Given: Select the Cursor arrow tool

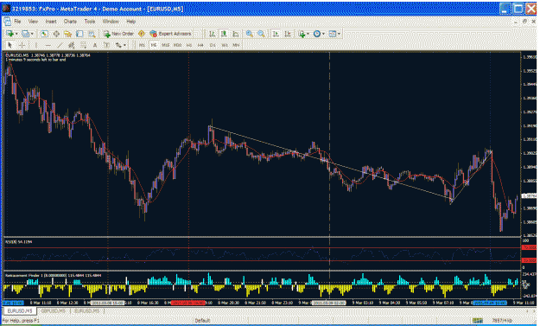Looking at the screenshot, I should pyautogui.click(x=10, y=45).
